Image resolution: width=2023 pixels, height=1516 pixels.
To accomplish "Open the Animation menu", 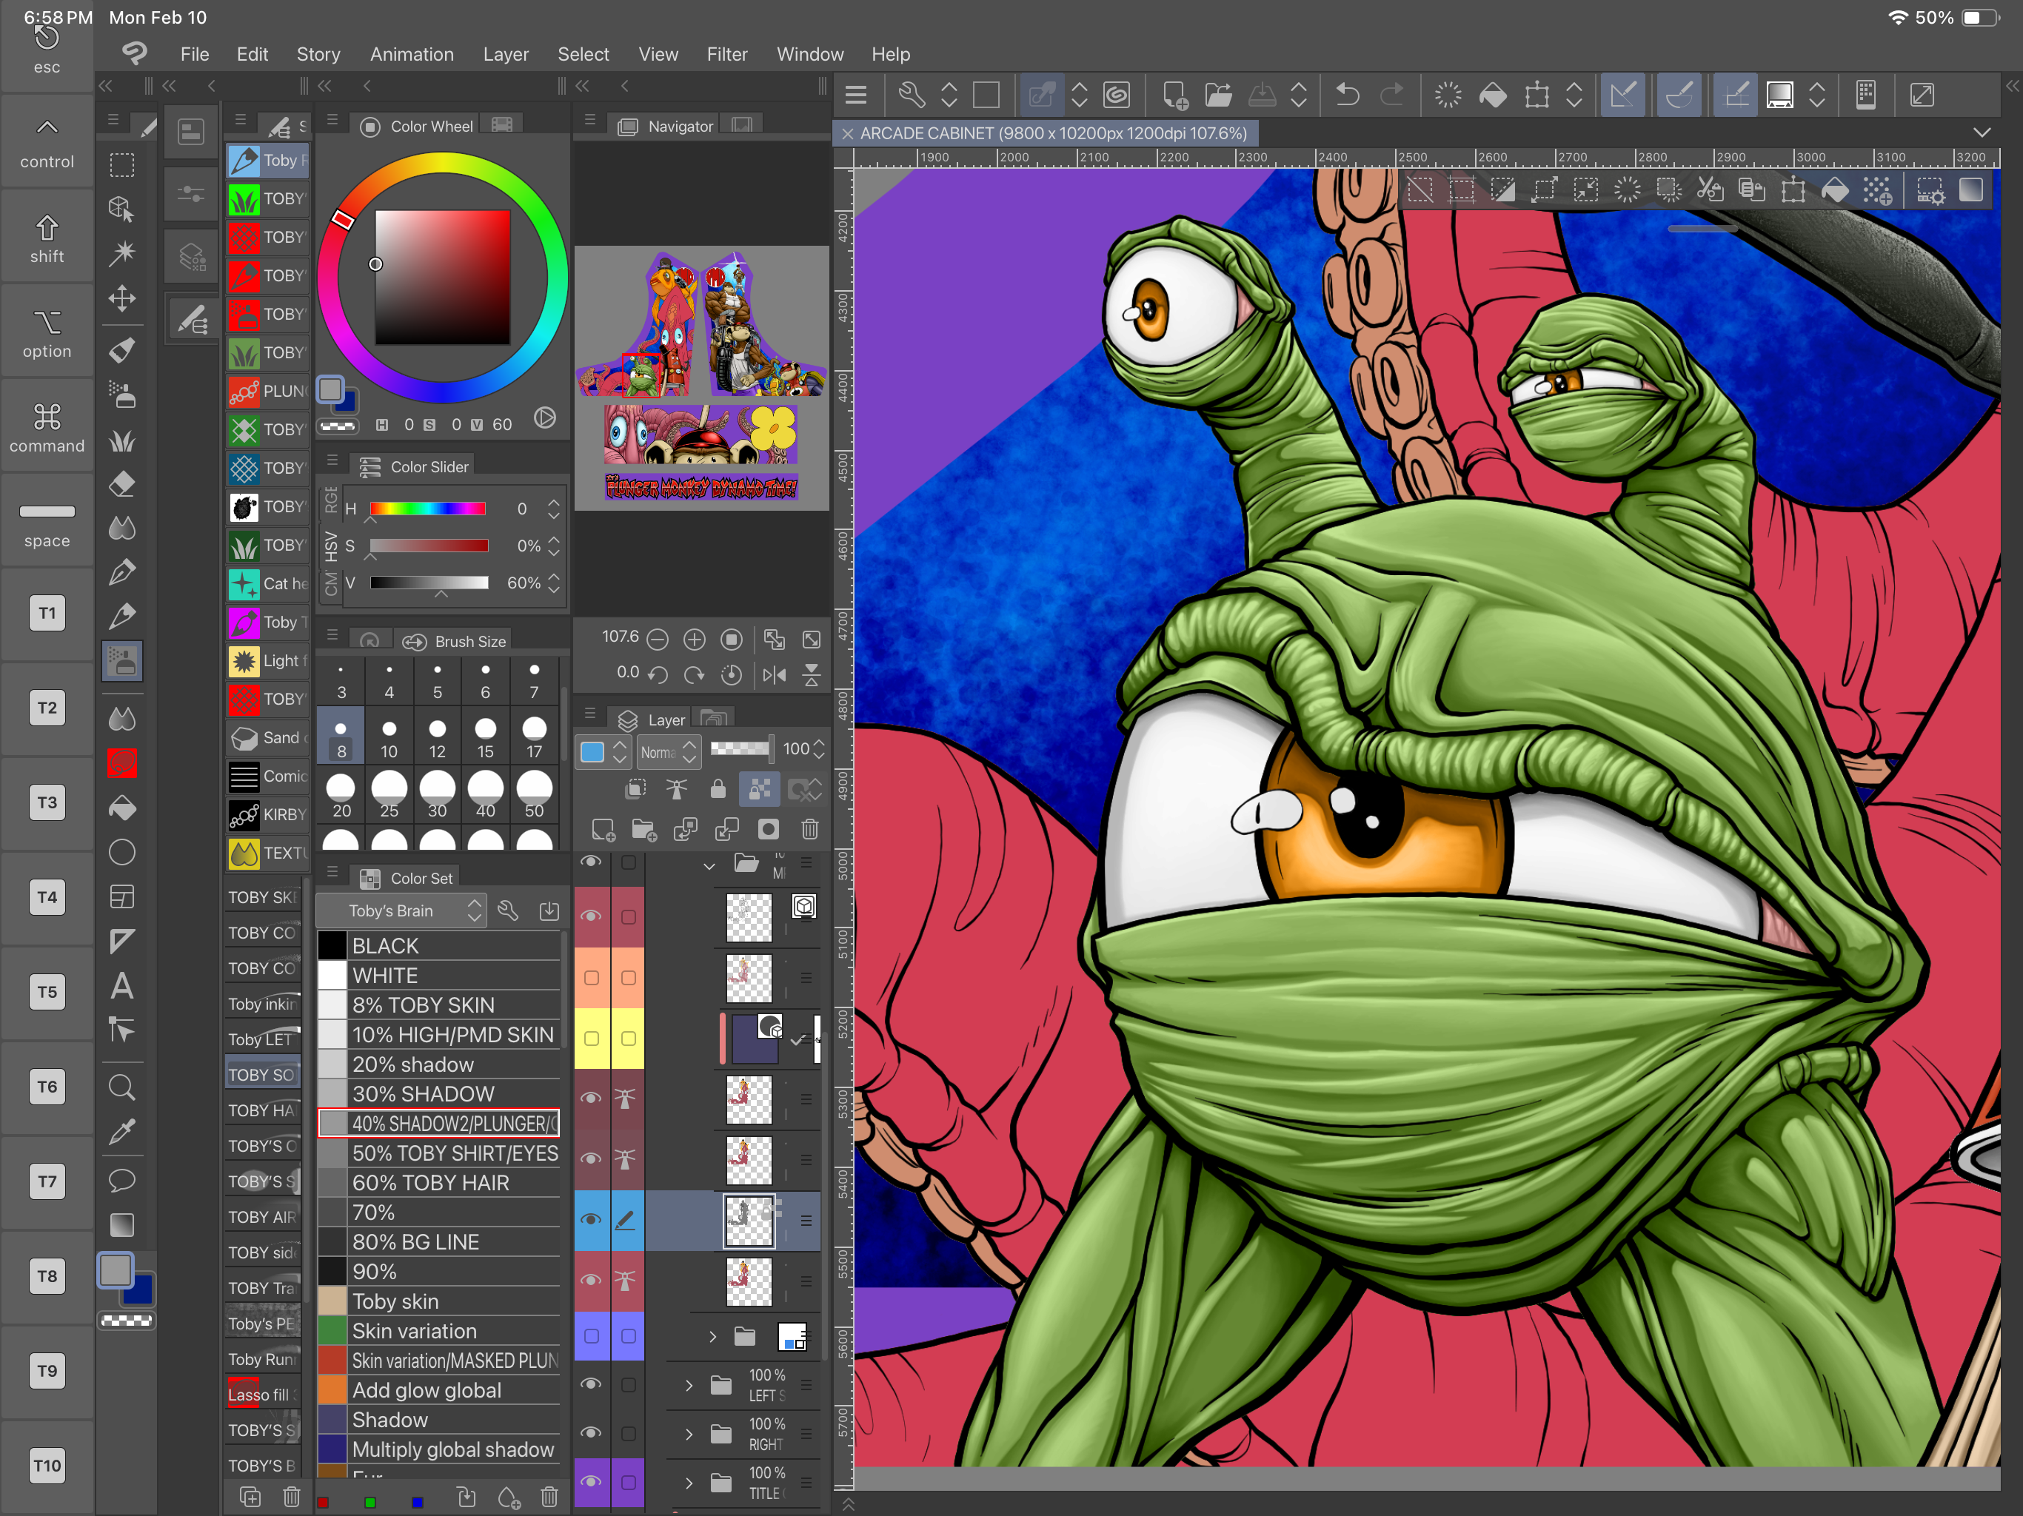I will pyautogui.click(x=412, y=54).
